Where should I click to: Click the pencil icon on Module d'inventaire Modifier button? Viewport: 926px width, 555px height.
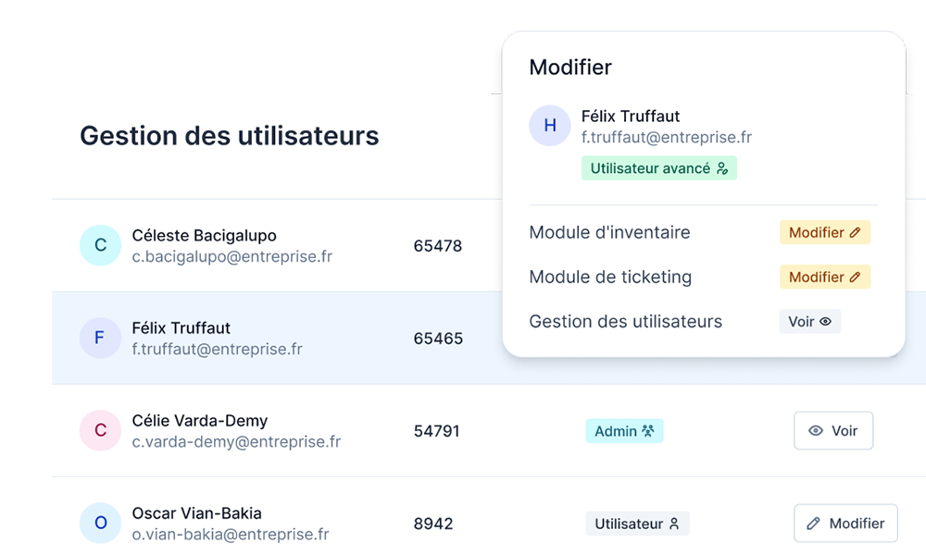click(x=855, y=232)
